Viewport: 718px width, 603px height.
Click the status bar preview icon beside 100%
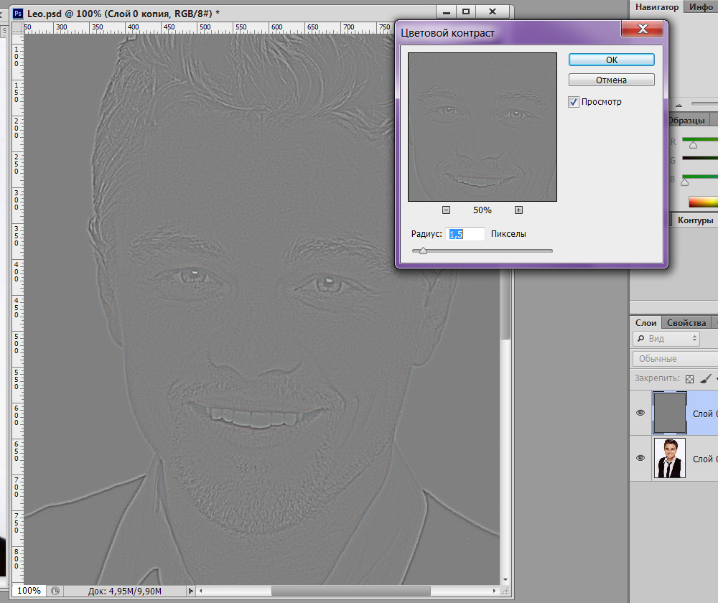[55, 591]
